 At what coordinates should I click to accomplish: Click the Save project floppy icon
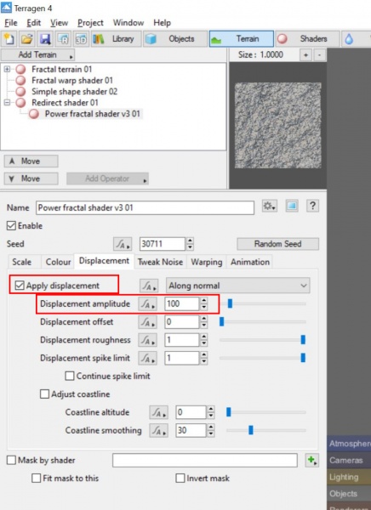click(x=45, y=39)
